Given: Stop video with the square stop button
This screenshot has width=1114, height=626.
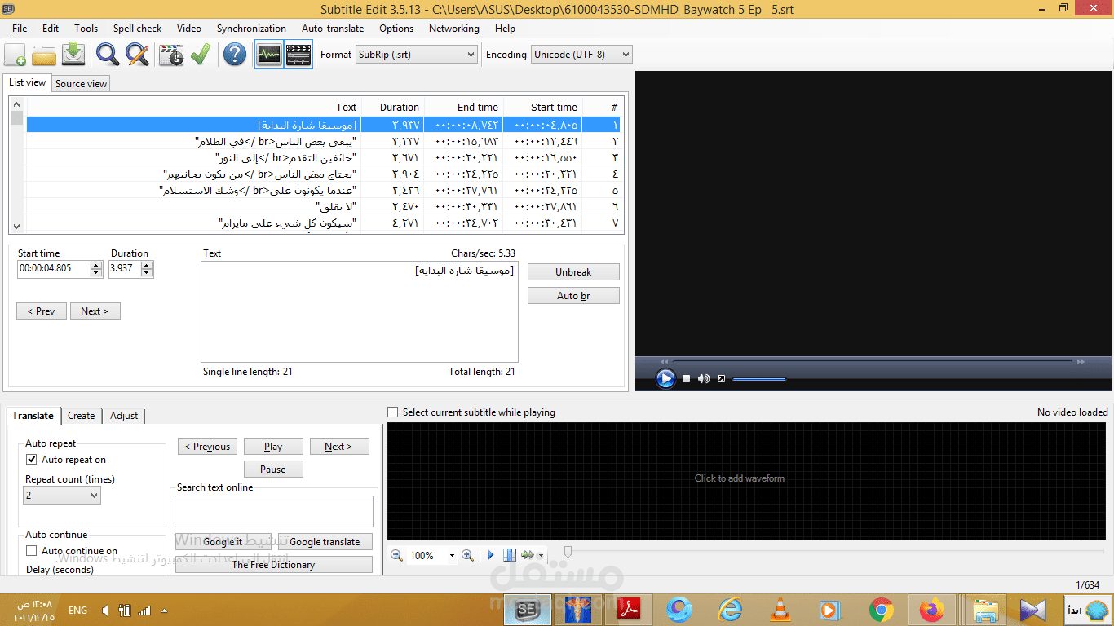Looking at the screenshot, I should 687,378.
